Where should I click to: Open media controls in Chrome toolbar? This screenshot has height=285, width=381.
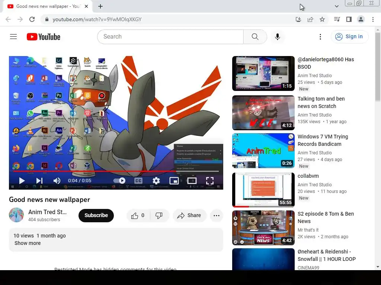coord(337,19)
